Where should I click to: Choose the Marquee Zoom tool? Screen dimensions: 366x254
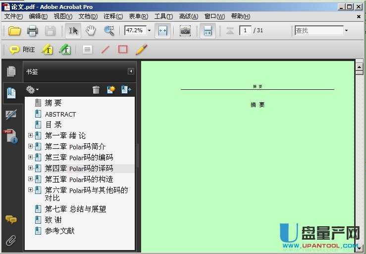click(x=109, y=31)
